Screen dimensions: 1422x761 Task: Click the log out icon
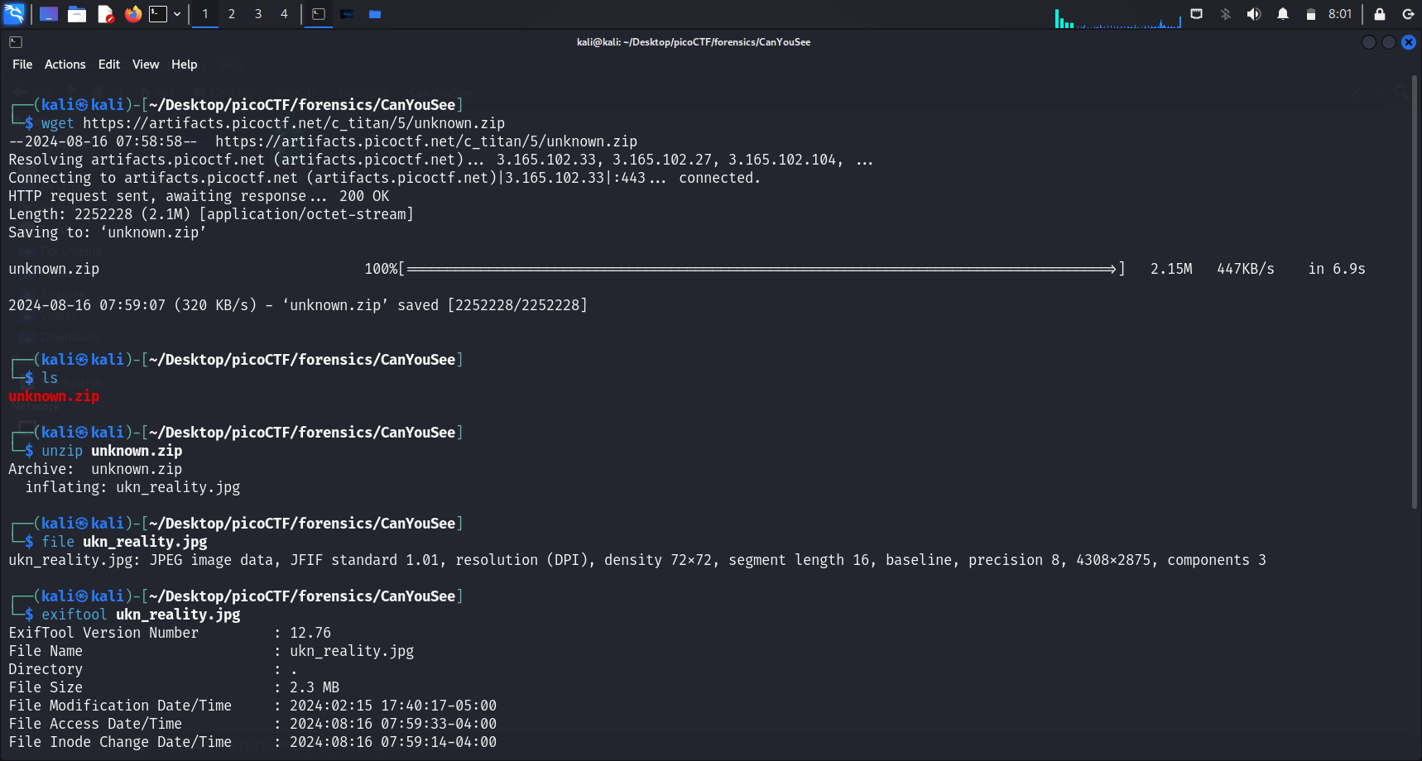[x=1408, y=14]
